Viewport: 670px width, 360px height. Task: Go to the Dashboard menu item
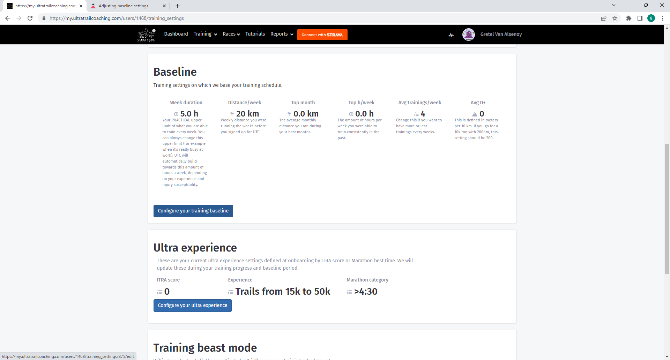pos(176,34)
